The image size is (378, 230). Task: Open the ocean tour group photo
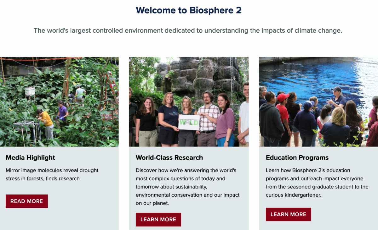point(318,101)
